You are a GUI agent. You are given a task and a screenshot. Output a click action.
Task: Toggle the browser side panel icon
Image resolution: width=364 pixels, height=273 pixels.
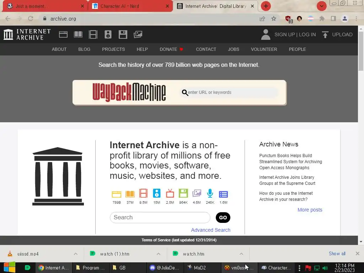tap(333, 18)
